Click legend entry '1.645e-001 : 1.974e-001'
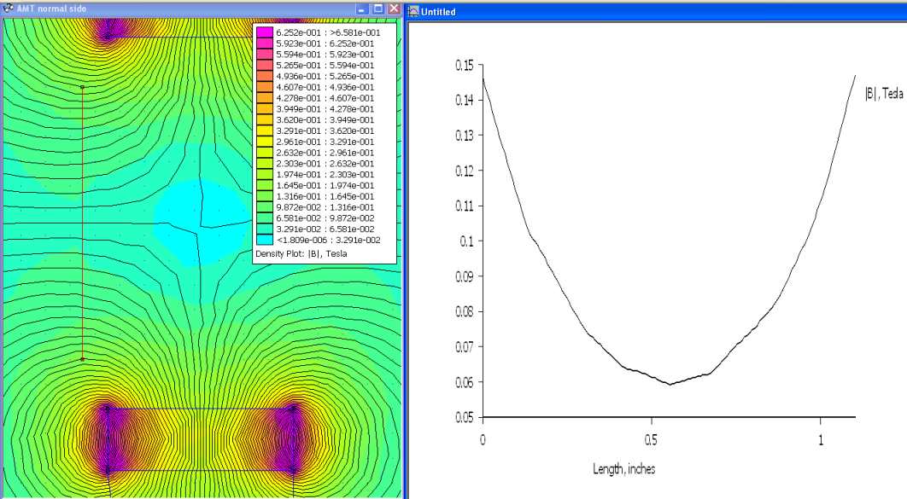 [325, 185]
